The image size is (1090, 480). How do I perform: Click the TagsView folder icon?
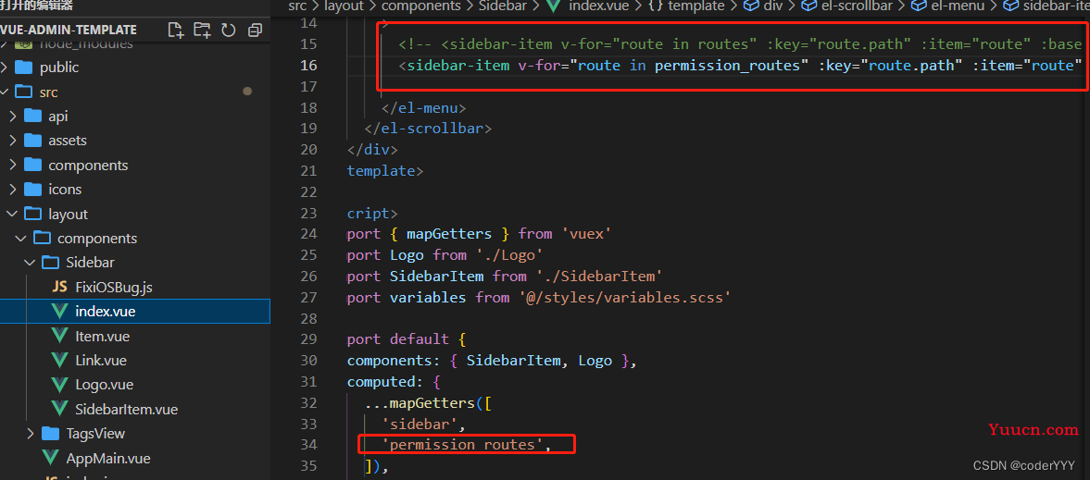(51, 434)
